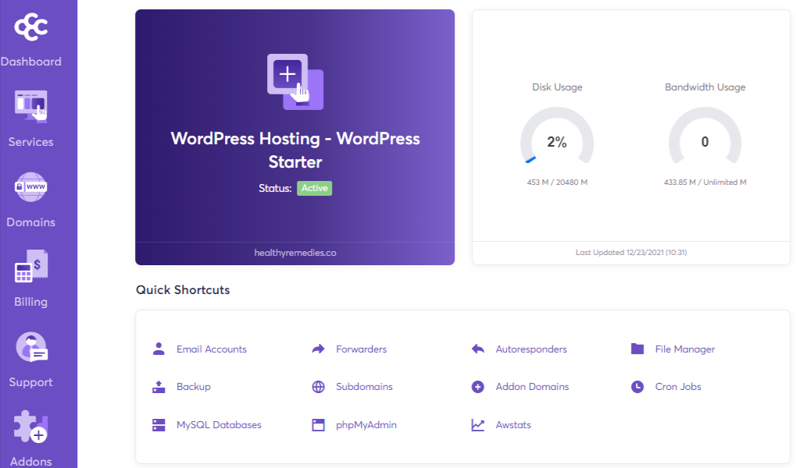Click the Subdomains globe icon
Screen dimensions: 796x468
318,387
